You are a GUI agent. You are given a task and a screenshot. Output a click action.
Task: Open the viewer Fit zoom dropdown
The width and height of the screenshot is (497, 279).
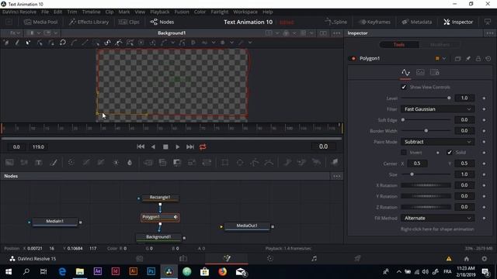(x=15, y=33)
